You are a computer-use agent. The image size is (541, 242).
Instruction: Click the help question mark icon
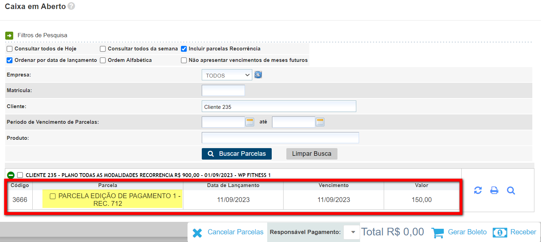[71, 6]
